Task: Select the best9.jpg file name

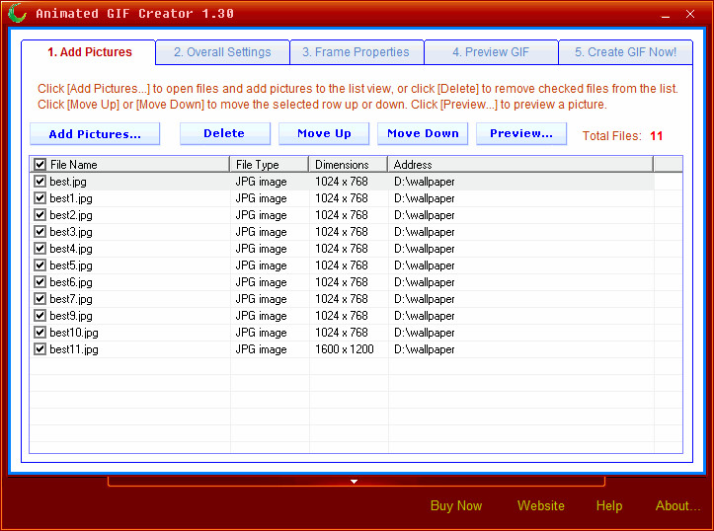Action: click(71, 316)
